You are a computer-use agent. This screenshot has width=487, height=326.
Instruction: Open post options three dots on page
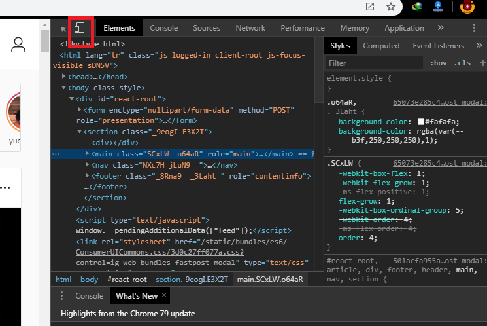coord(5,187)
